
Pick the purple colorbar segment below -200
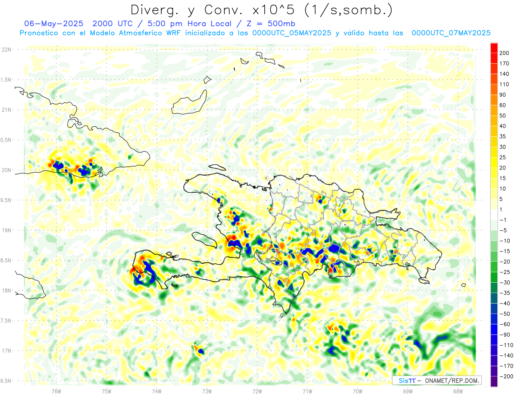click(494, 382)
